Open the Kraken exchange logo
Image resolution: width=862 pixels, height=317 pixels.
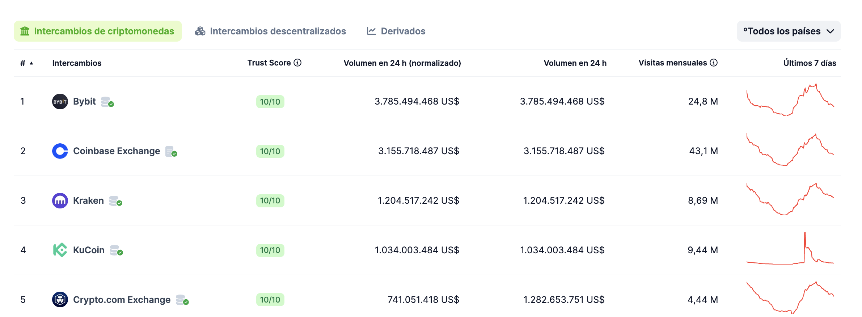[x=60, y=201]
